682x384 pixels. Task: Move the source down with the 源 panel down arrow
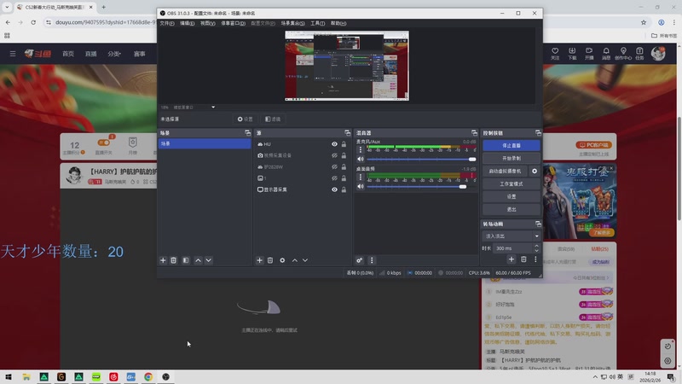tap(305, 260)
